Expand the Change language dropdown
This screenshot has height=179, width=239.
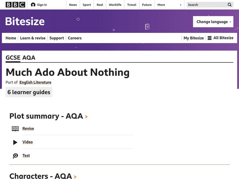(213, 21)
